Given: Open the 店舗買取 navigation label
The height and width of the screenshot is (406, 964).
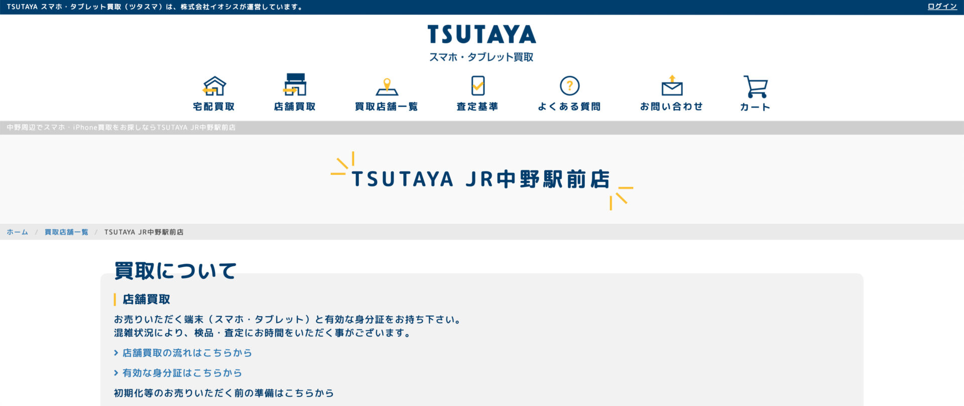Looking at the screenshot, I should pyautogui.click(x=295, y=107).
